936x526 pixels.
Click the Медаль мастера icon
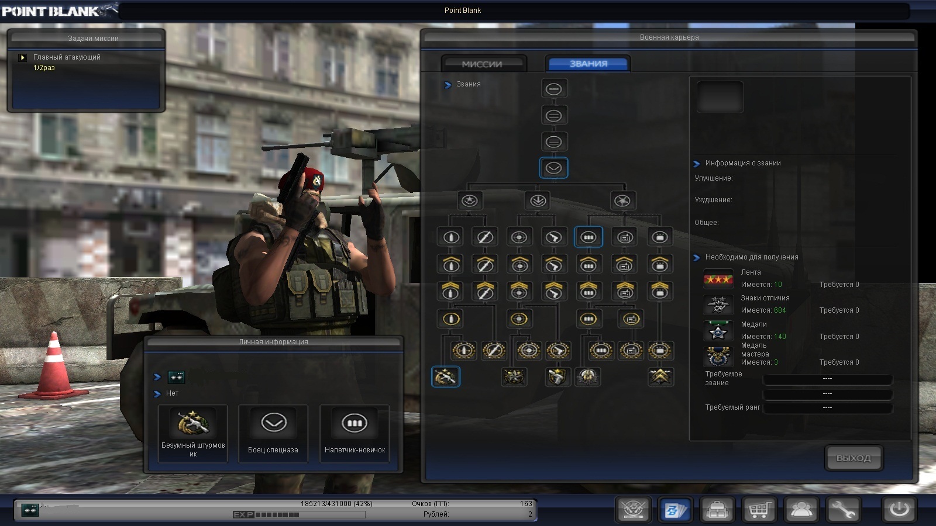[x=718, y=356]
